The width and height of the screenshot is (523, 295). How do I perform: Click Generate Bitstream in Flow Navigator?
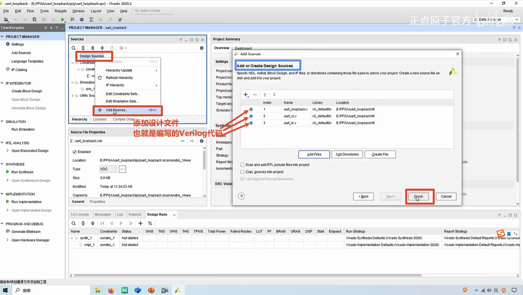pyautogui.click(x=26, y=232)
